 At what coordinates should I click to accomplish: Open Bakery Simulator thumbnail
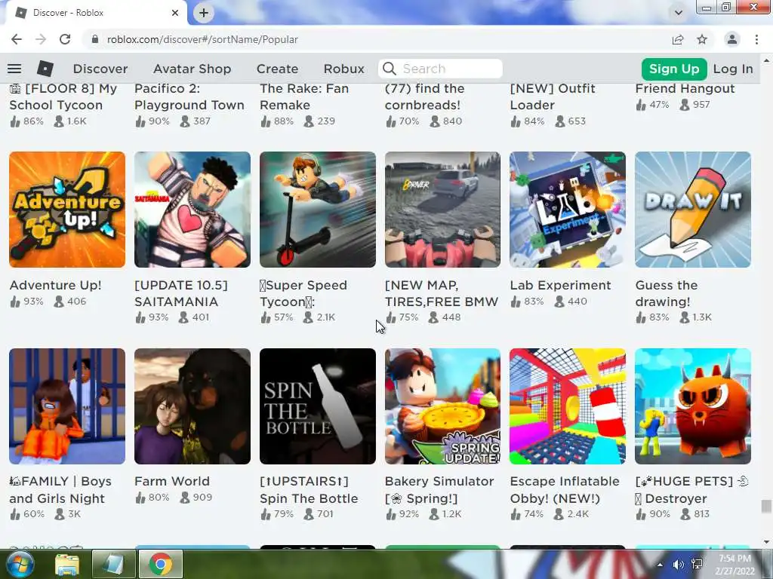(442, 406)
